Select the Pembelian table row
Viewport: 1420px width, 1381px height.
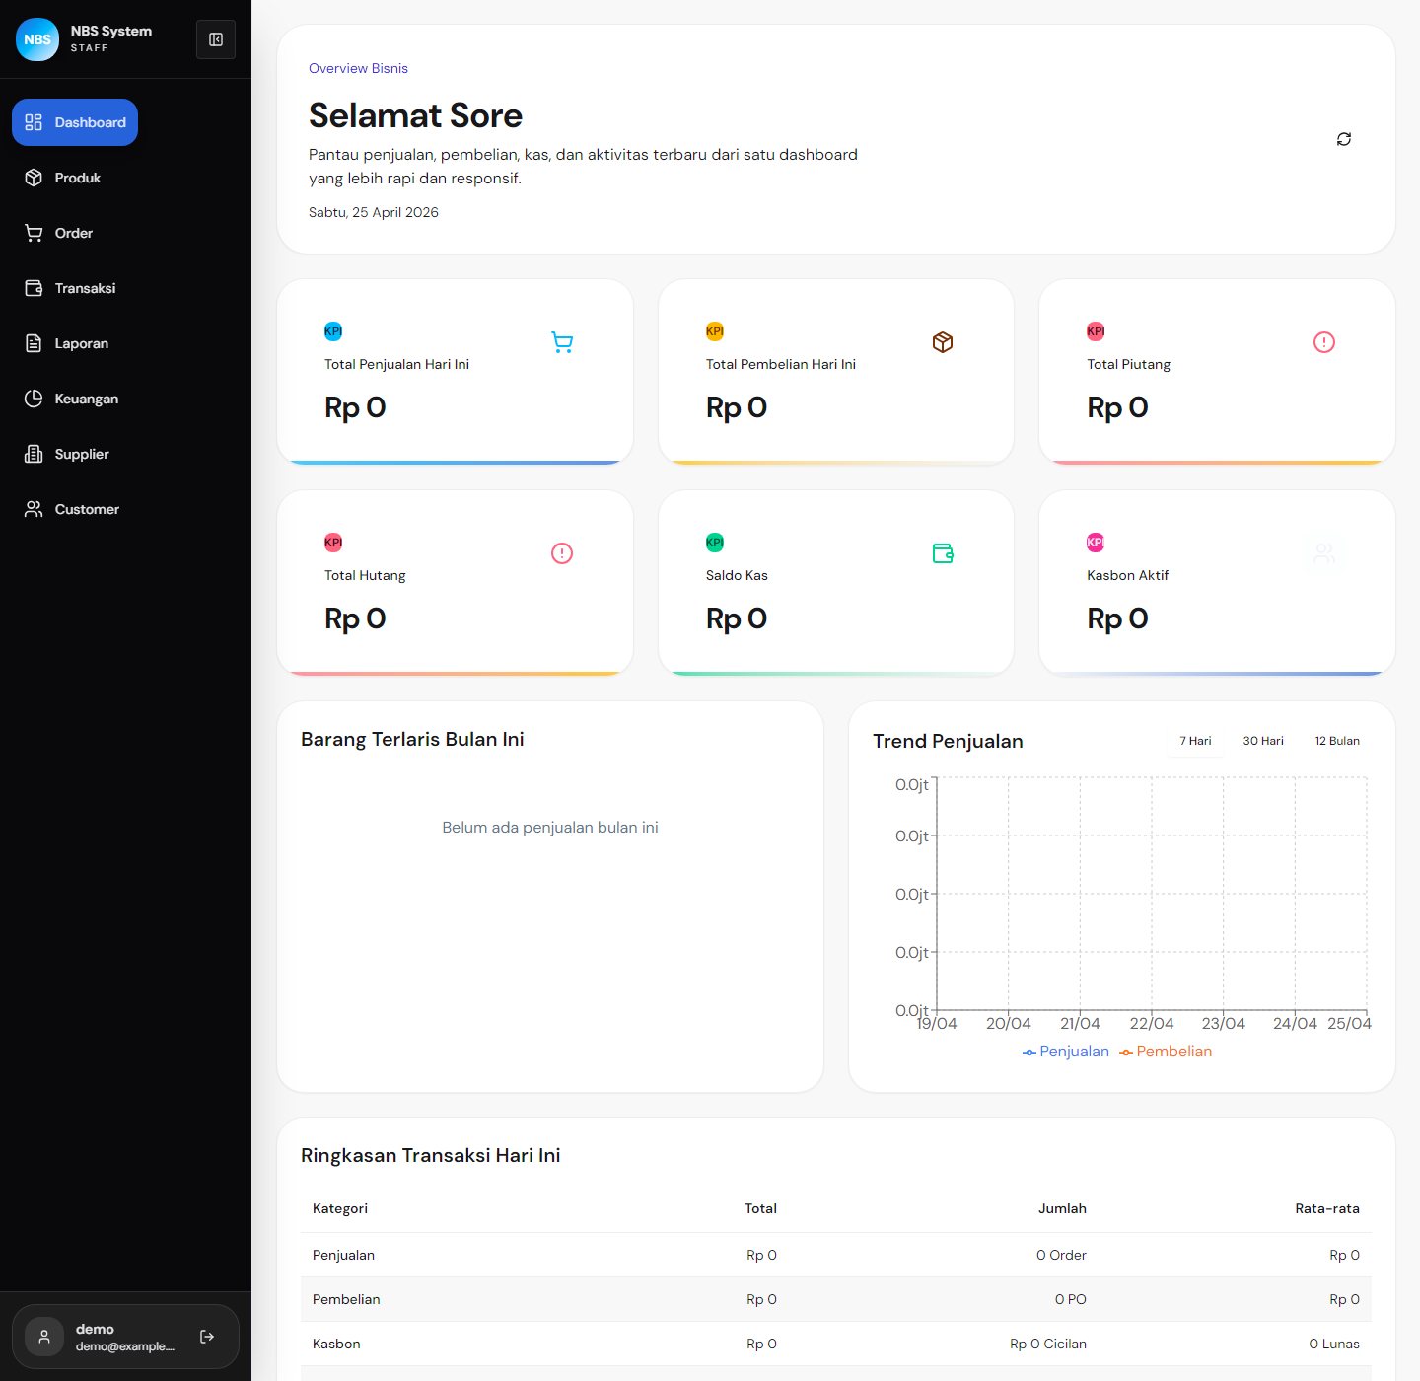836,1299
